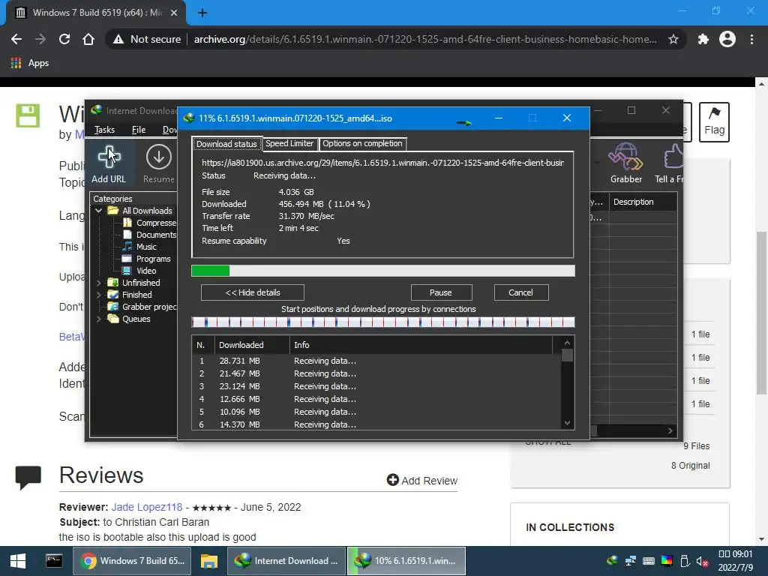Click the connections list scroll-down arrow
This screenshot has height=576, width=768.
click(x=567, y=423)
